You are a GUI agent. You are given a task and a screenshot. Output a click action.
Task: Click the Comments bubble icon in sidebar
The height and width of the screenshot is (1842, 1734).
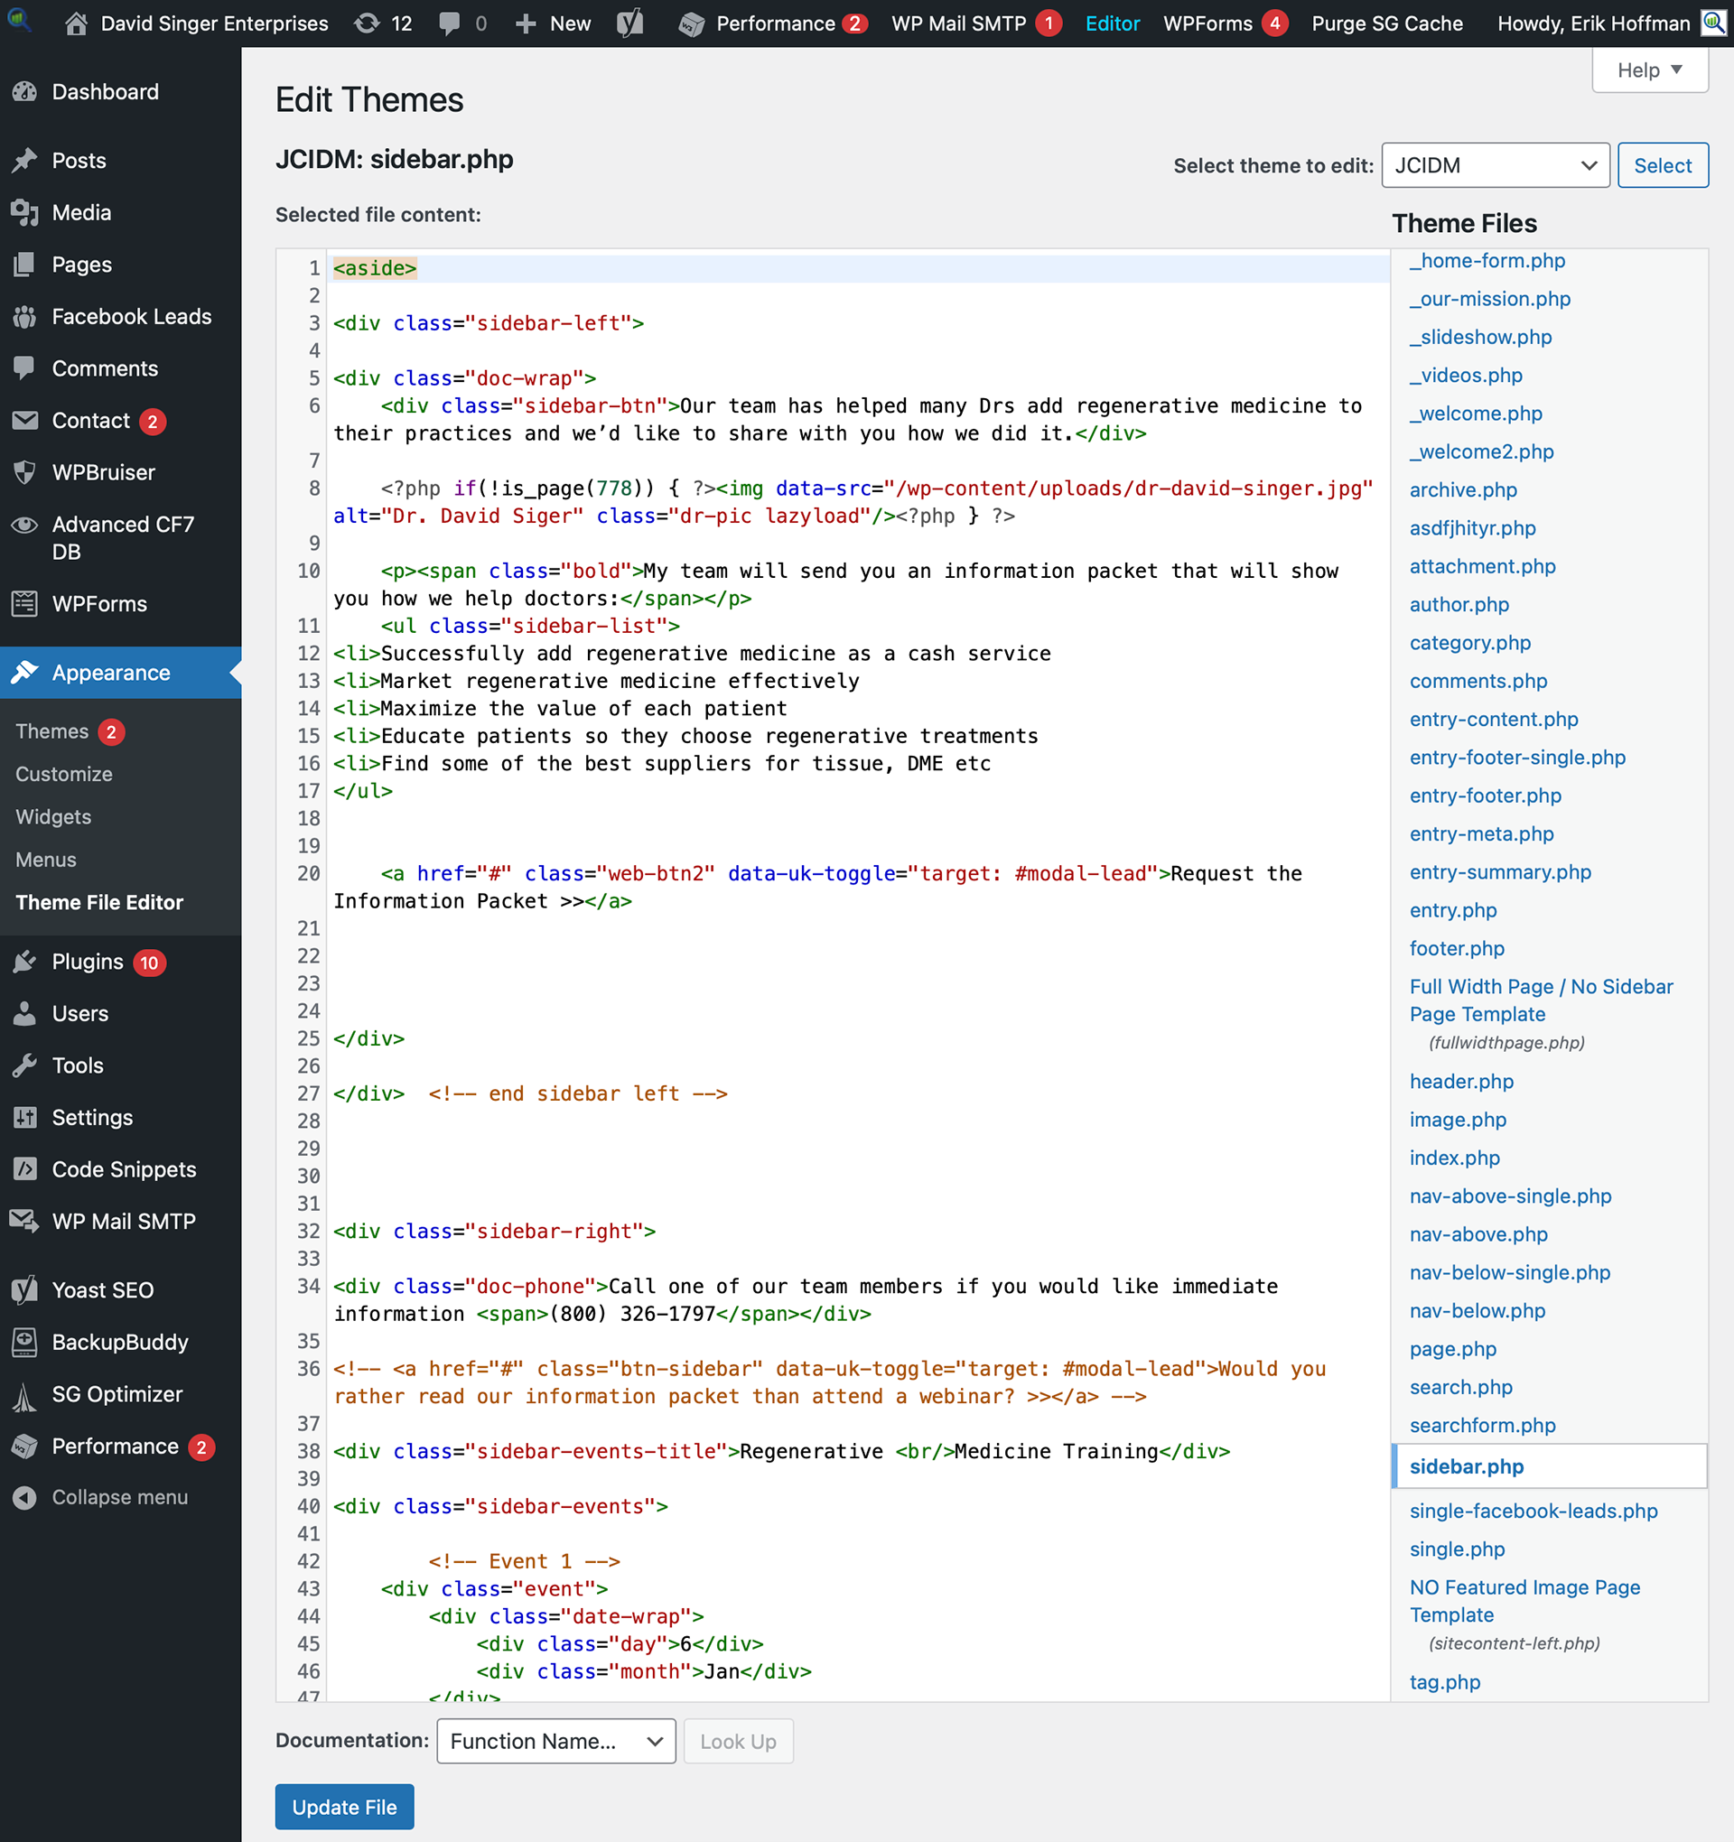coord(25,367)
